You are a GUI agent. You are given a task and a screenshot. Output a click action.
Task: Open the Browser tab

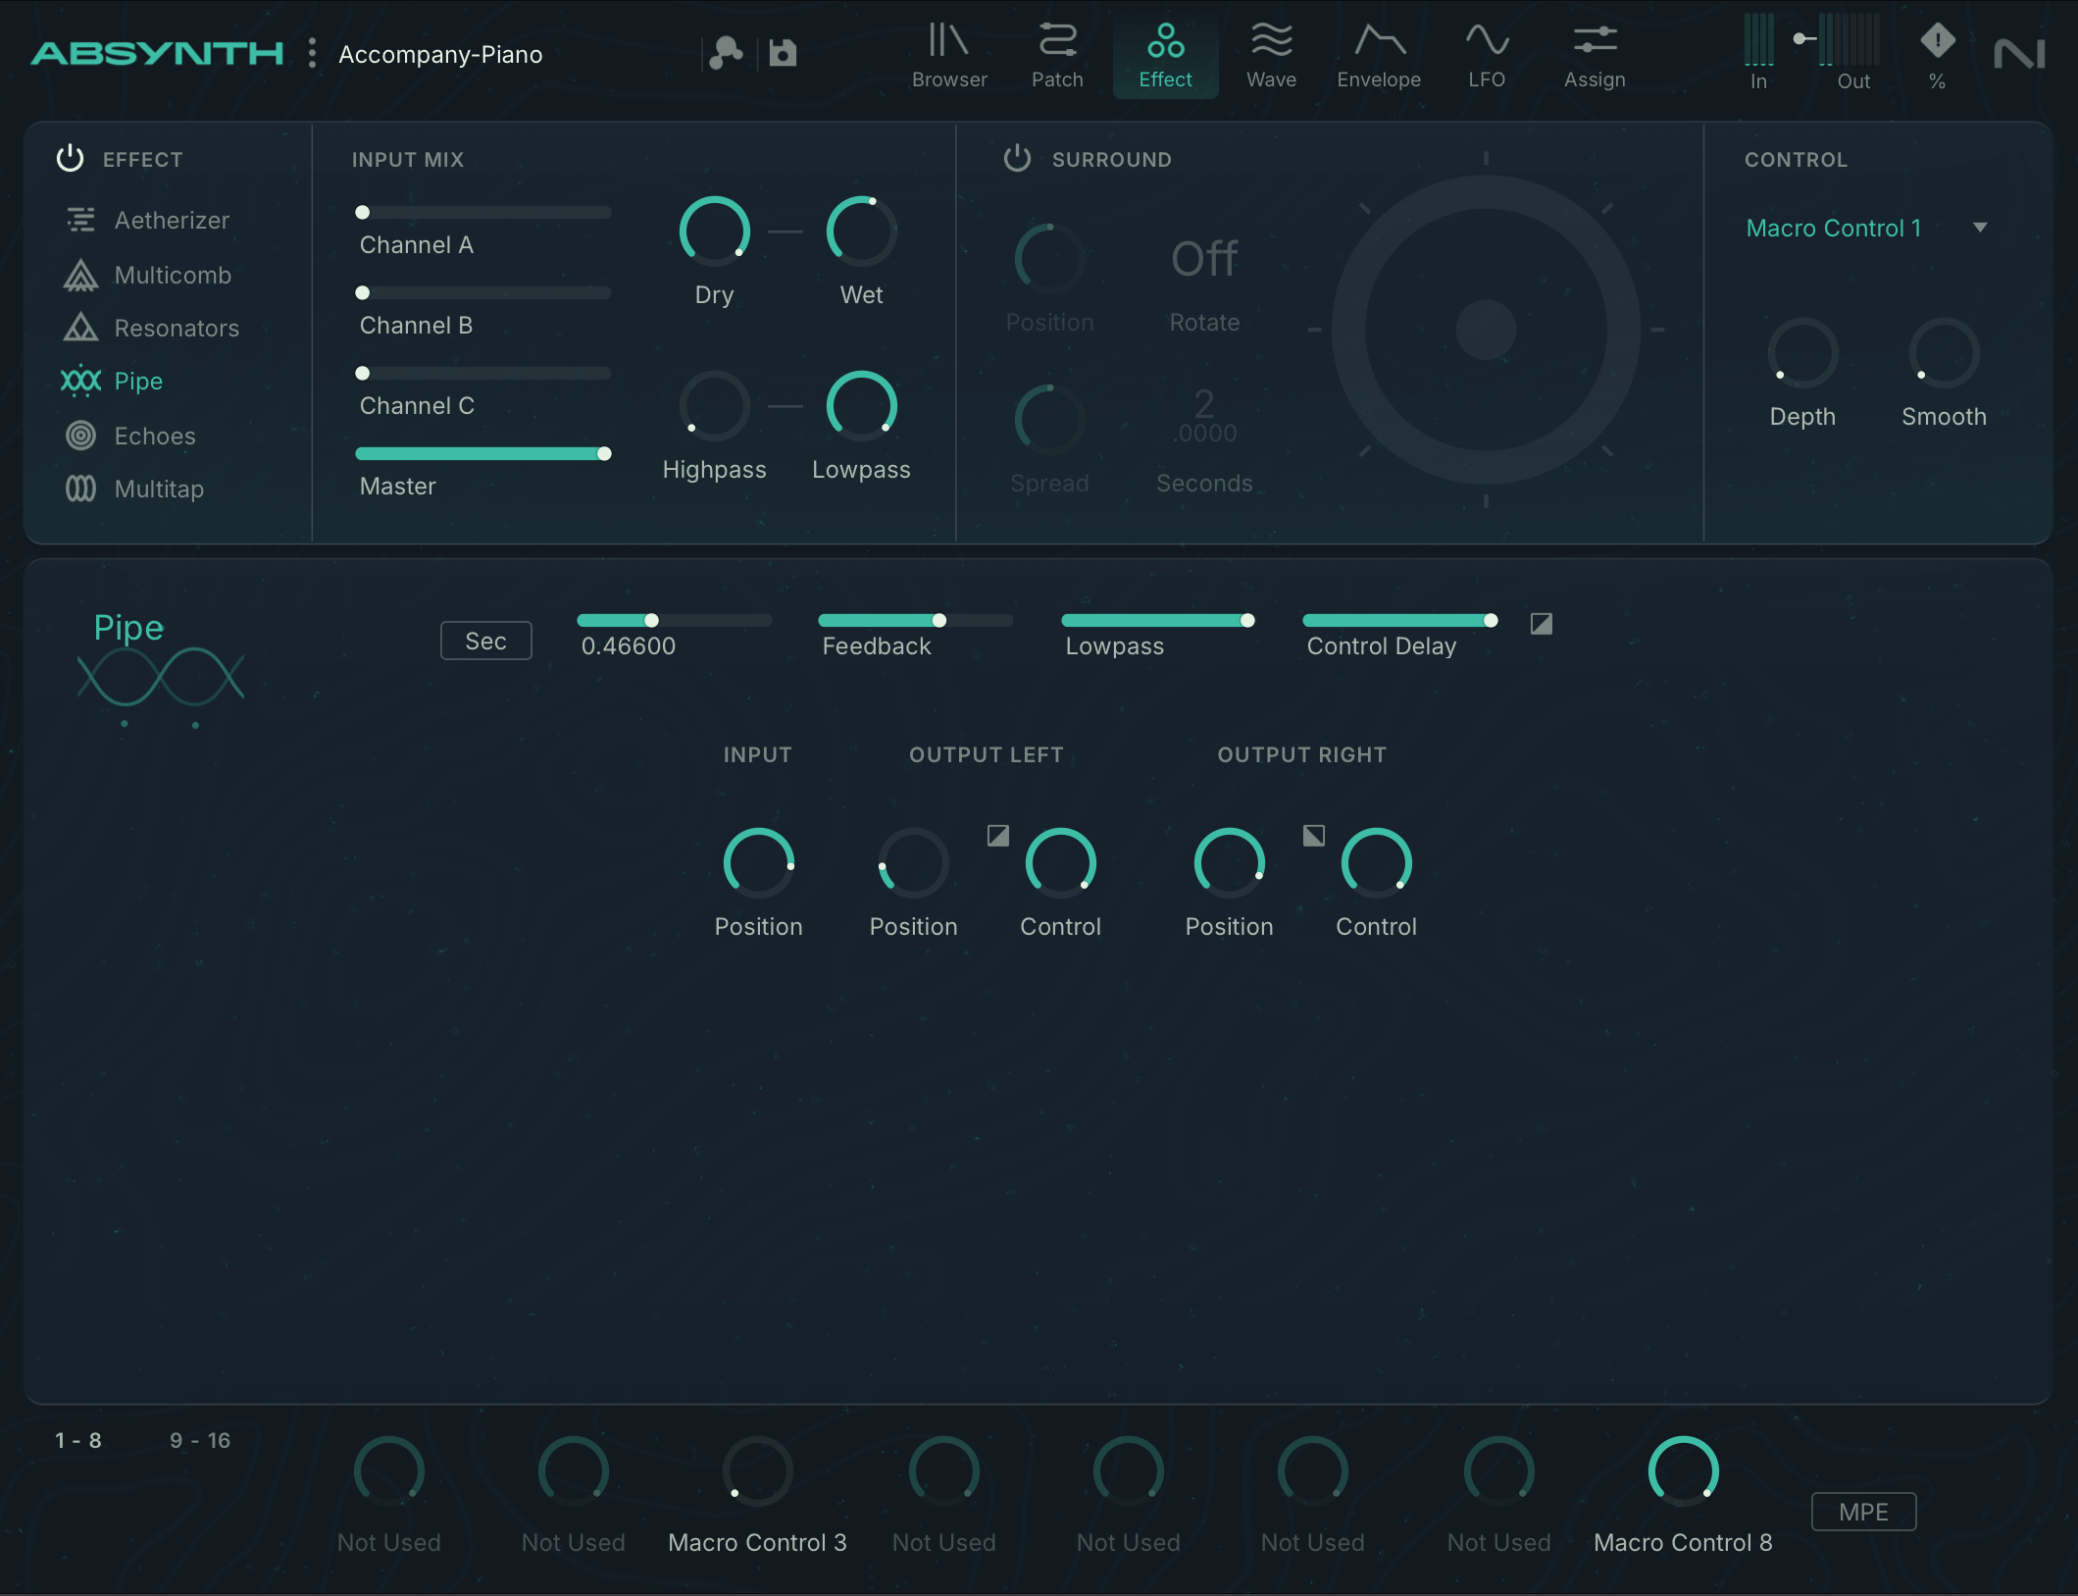pos(948,55)
